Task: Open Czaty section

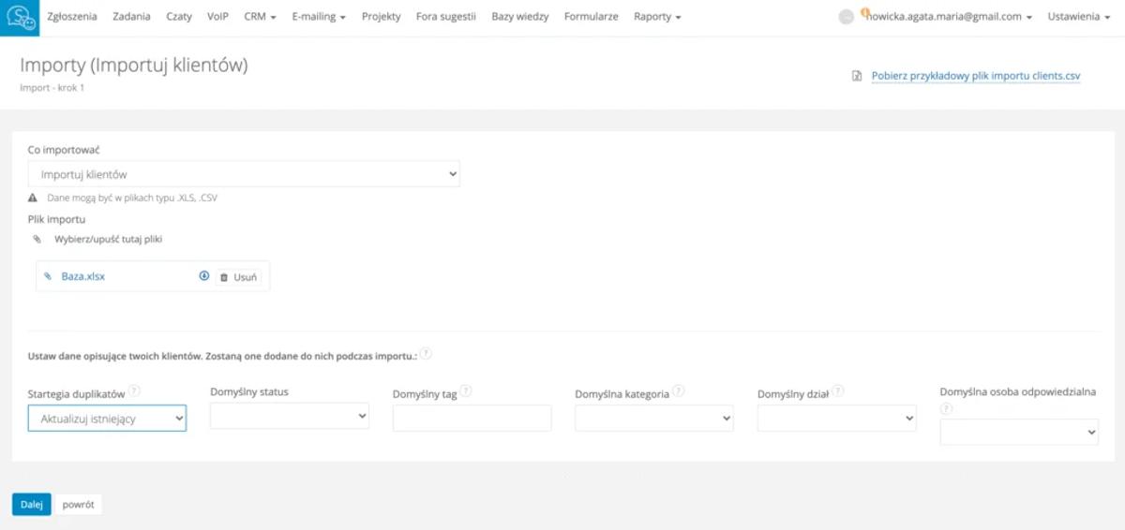Action: 179,17
